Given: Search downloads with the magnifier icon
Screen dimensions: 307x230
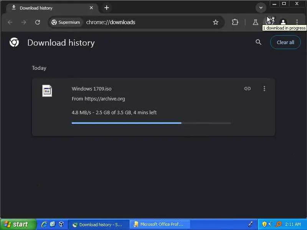Looking at the screenshot, I should [258, 42].
